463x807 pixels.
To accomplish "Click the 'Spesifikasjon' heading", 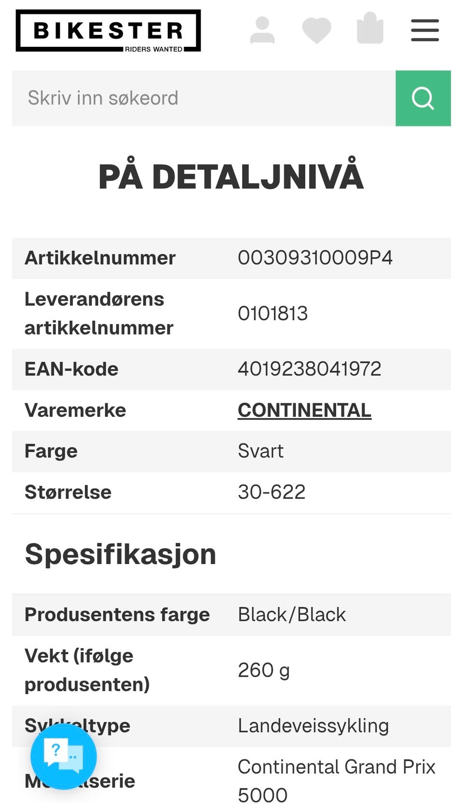I will 121,554.
